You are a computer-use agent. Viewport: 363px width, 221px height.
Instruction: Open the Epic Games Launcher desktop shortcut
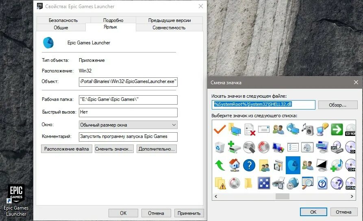click(x=16, y=200)
